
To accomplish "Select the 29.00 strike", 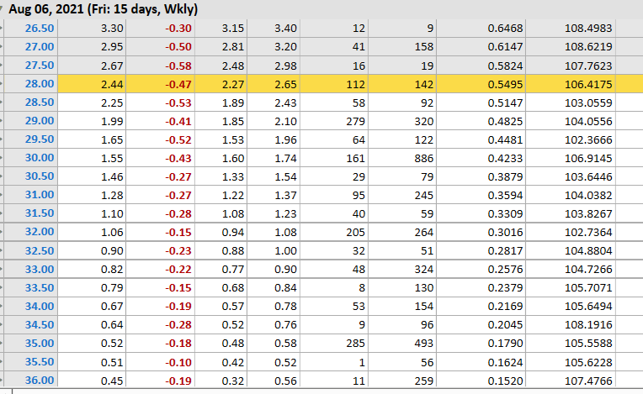I will pyautogui.click(x=40, y=121).
